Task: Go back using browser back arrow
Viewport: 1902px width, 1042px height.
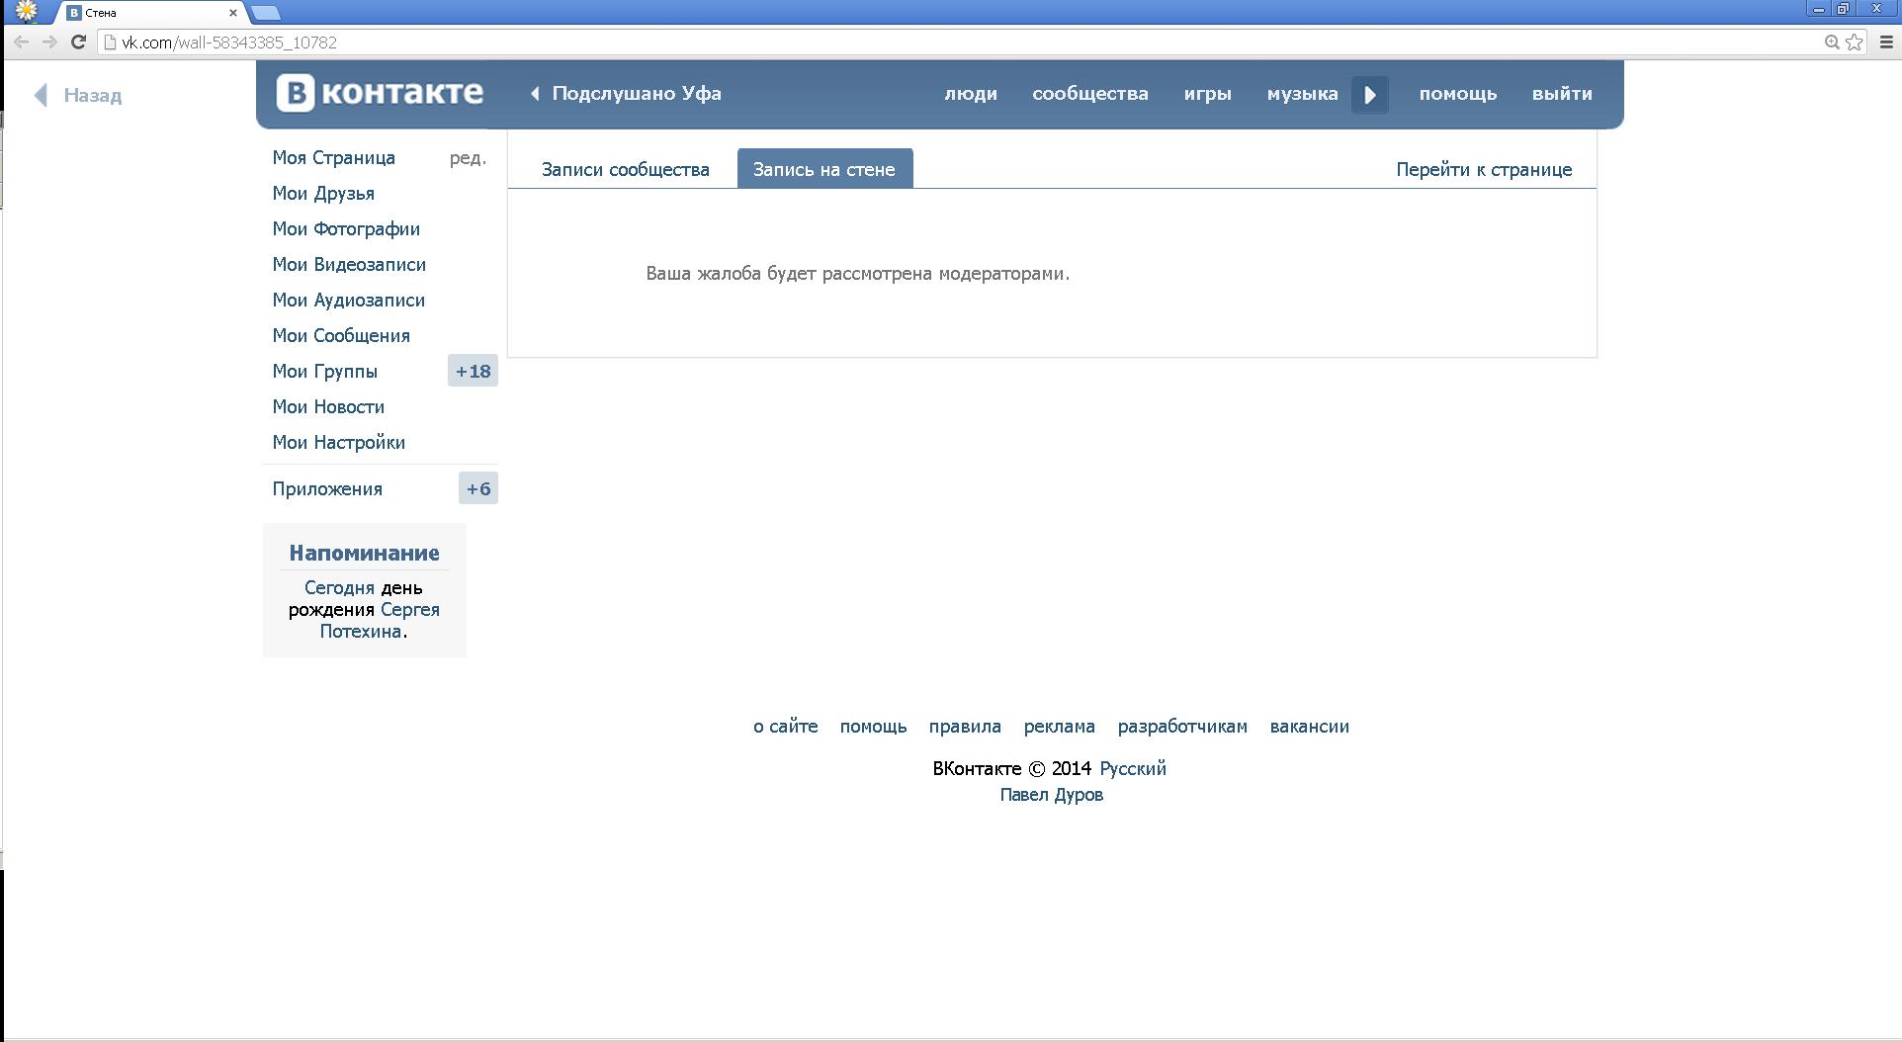Action: (x=22, y=43)
